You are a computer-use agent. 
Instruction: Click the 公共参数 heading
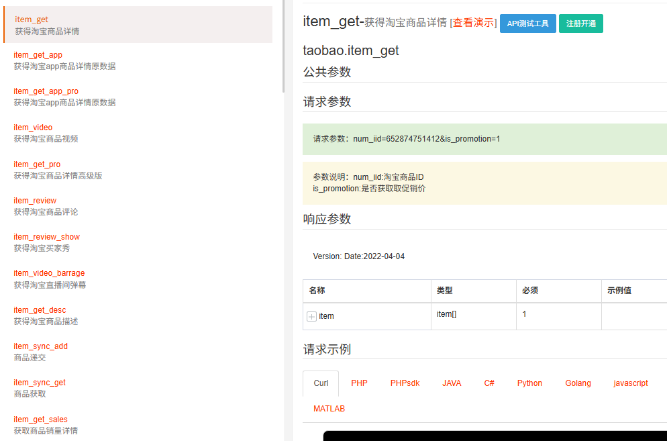[x=327, y=72]
